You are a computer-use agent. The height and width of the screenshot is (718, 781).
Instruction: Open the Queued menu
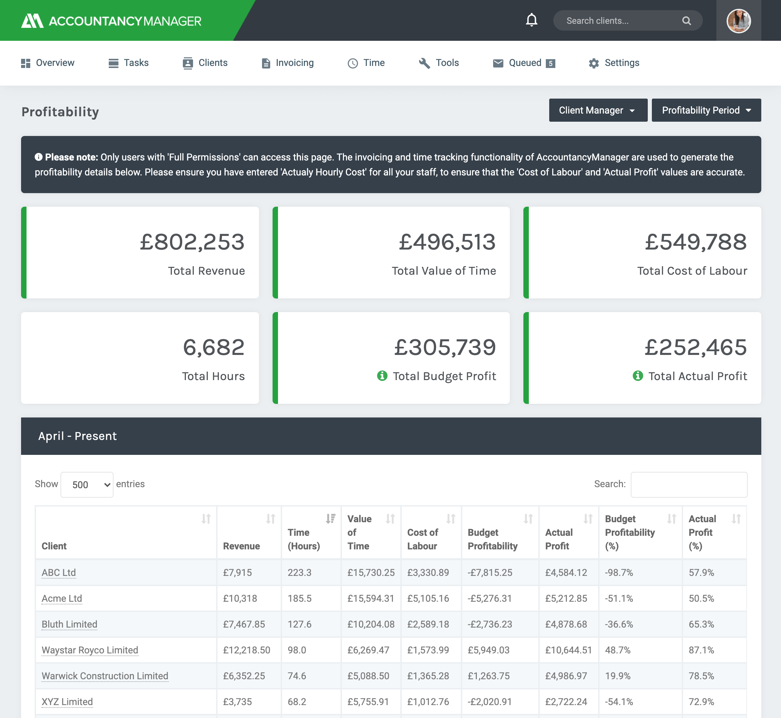coord(524,63)
